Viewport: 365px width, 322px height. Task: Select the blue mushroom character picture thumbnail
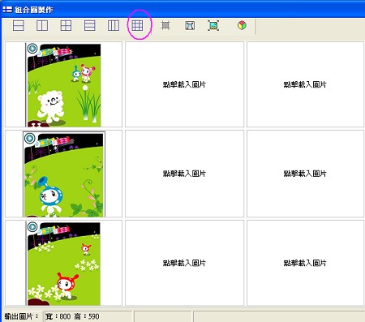(64, 174)
